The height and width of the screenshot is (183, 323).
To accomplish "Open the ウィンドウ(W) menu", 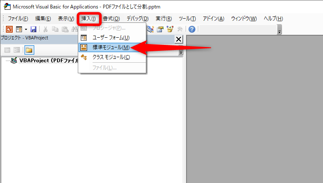I will point(244,19).
